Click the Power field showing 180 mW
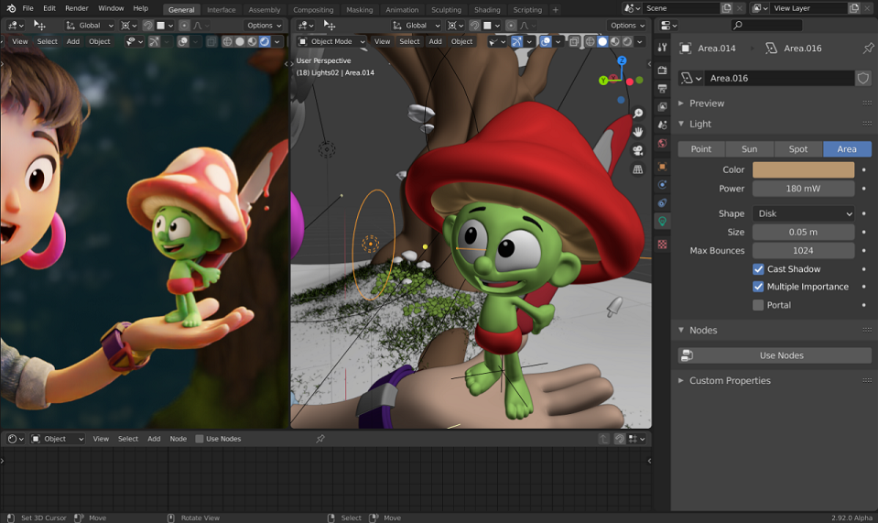 [804, 189]
